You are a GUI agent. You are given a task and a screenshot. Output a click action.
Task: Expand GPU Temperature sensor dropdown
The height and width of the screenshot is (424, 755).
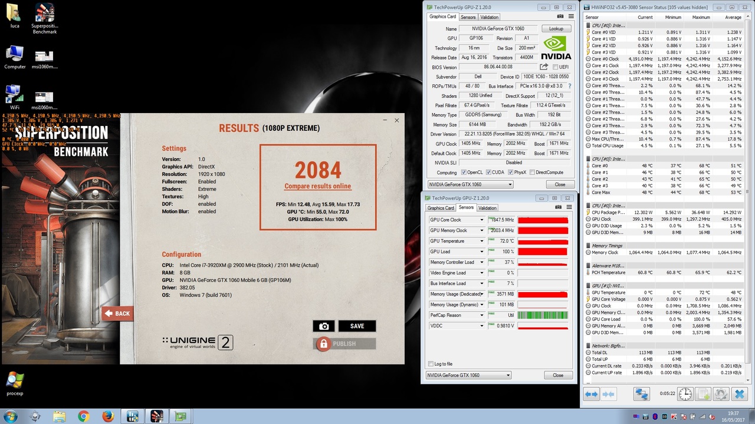click(x=481, y=241)
